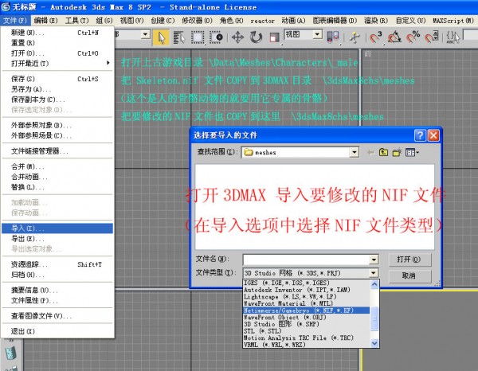478x371 pixels.
Task: Select Lightscape file type option
Action: coord(306,297)
